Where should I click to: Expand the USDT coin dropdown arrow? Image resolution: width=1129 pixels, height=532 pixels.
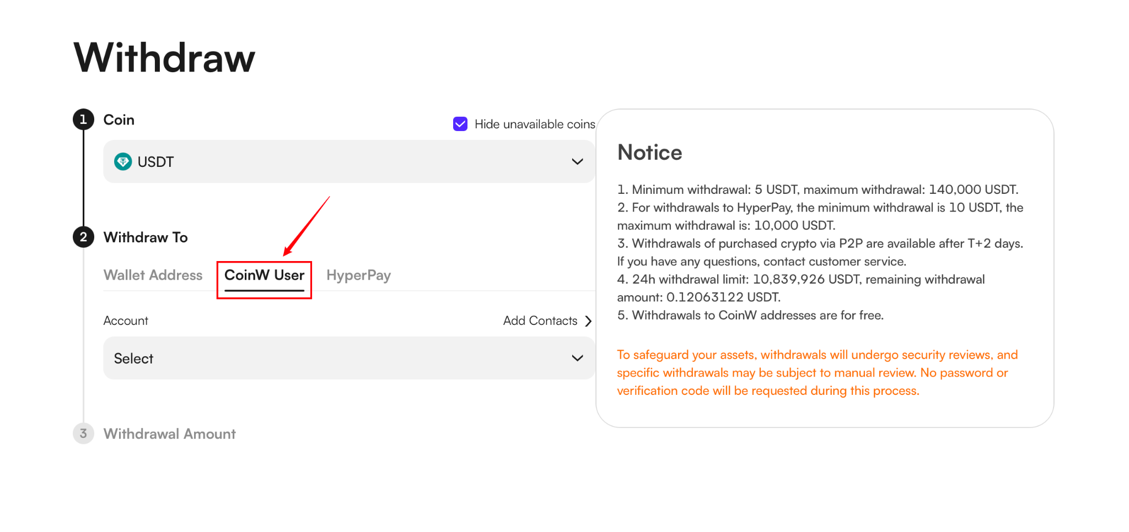point(577,161)
